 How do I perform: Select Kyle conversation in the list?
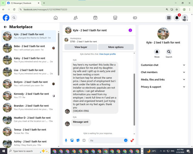pyautogui.click(x=29, y=36)
